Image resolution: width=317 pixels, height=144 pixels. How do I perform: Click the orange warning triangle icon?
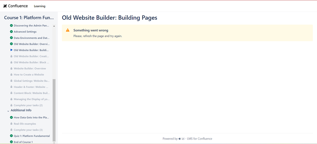[68, 30]
